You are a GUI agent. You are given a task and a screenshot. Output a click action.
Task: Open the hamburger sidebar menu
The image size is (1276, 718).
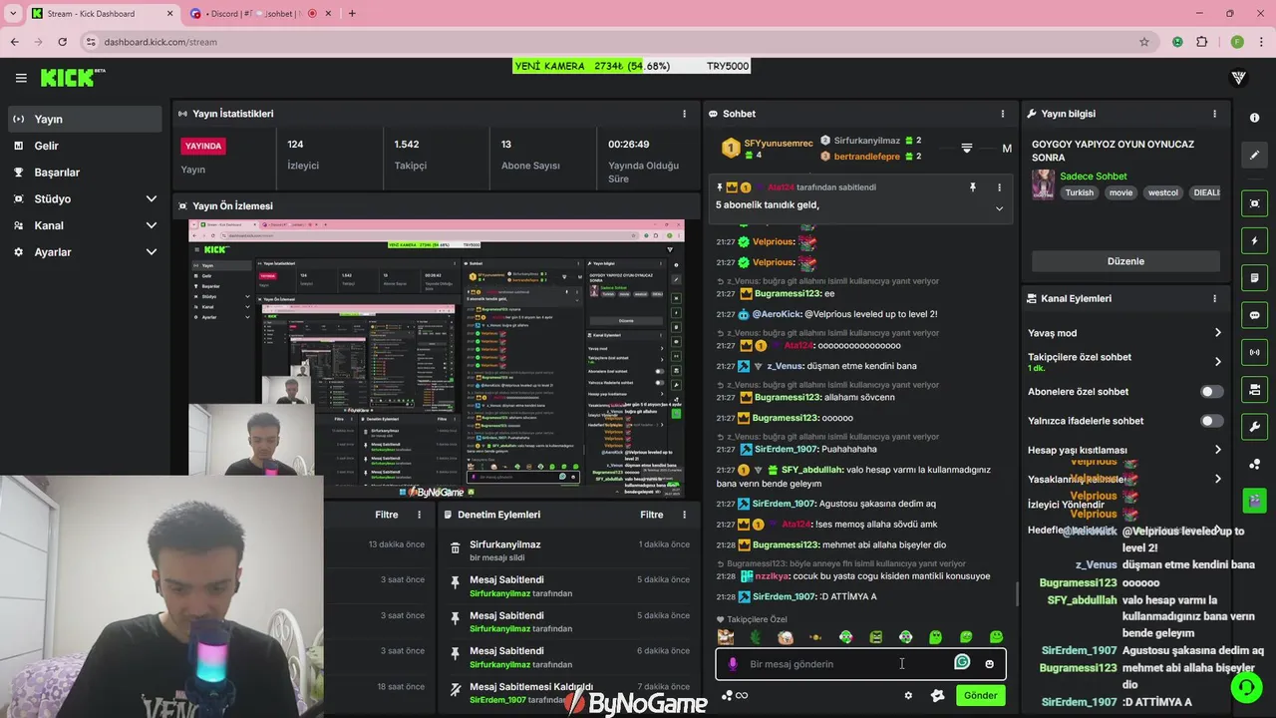pos(21,78)
